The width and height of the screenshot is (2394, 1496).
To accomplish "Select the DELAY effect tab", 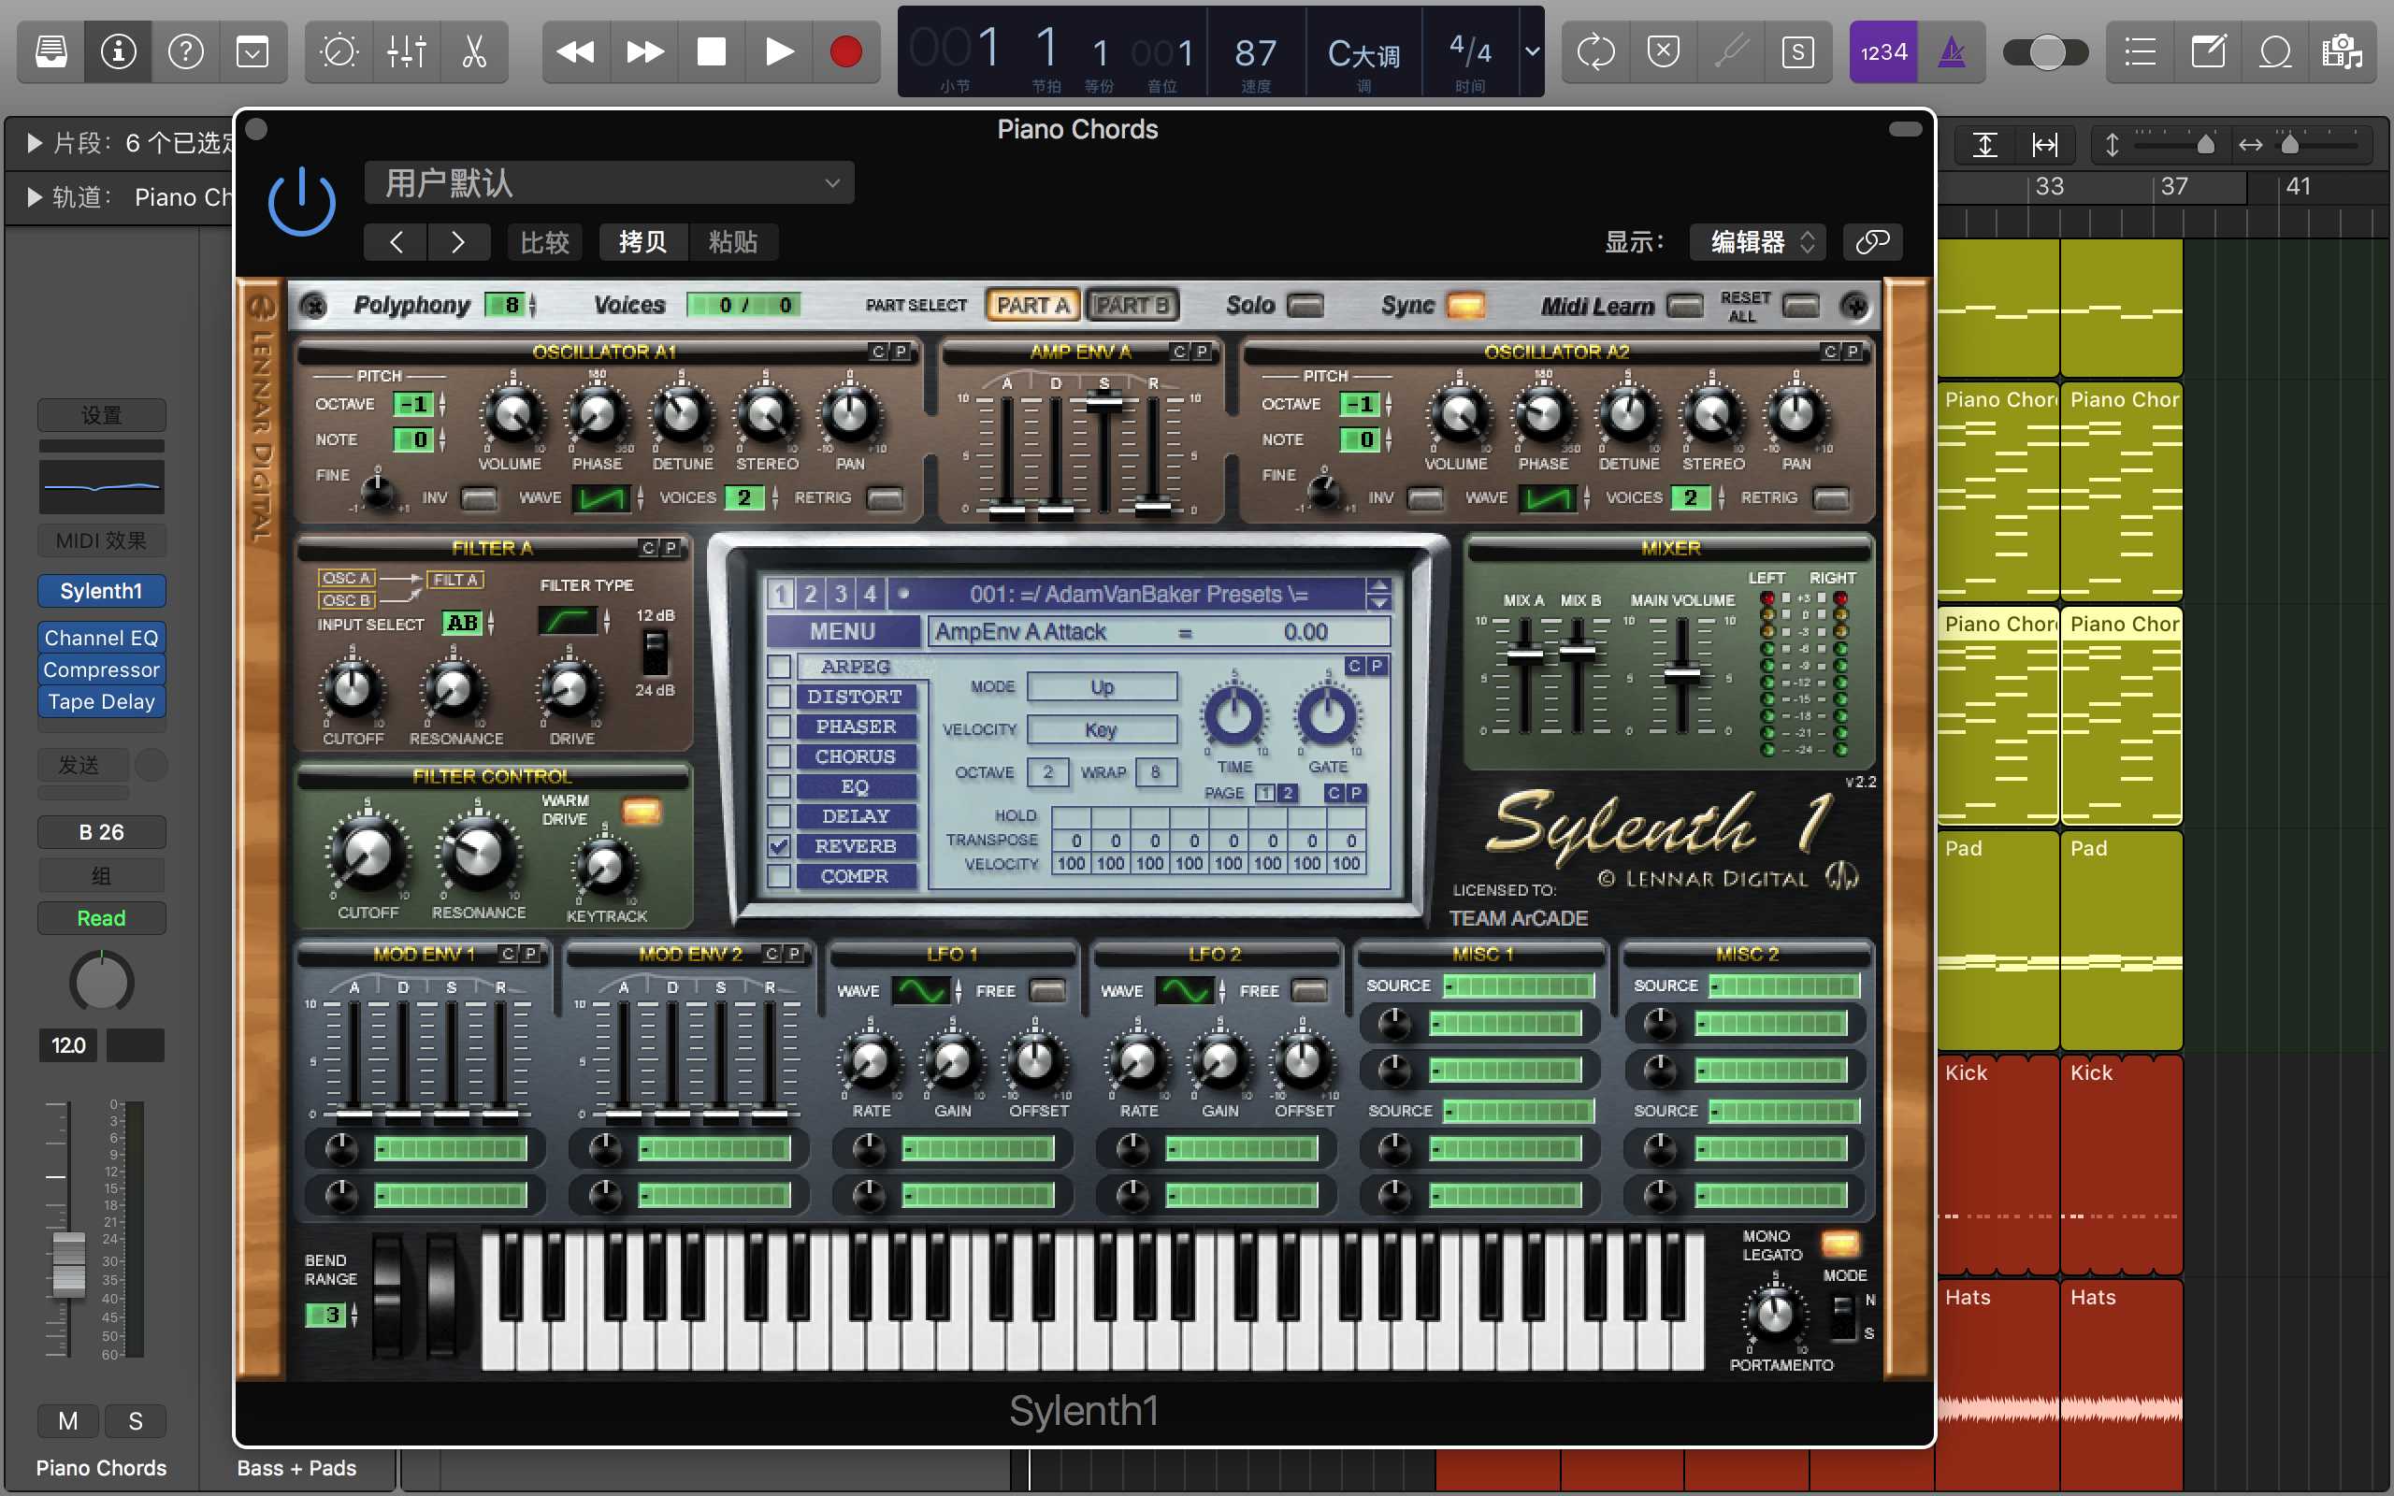I will click(856, 816).
